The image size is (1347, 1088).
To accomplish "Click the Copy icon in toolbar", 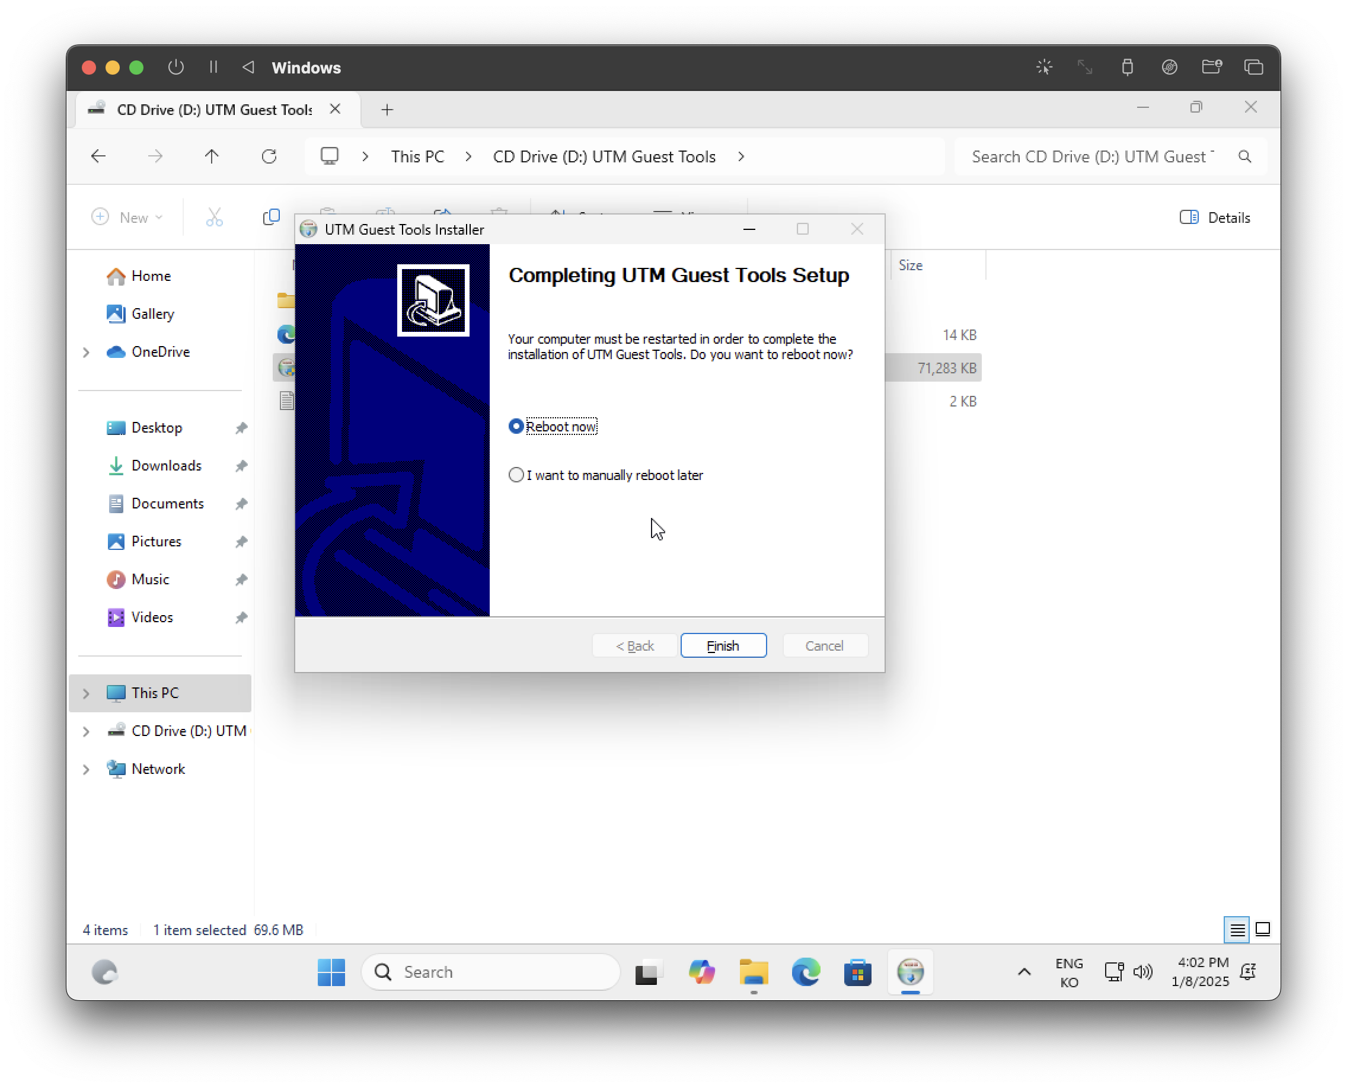I will pyautogui.click(x=271, y=217).
